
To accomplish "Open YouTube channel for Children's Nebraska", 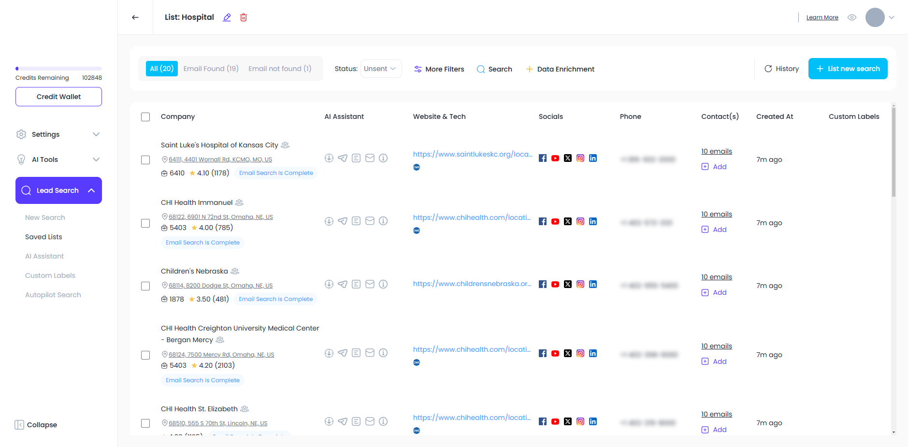I will pos(555,284).
